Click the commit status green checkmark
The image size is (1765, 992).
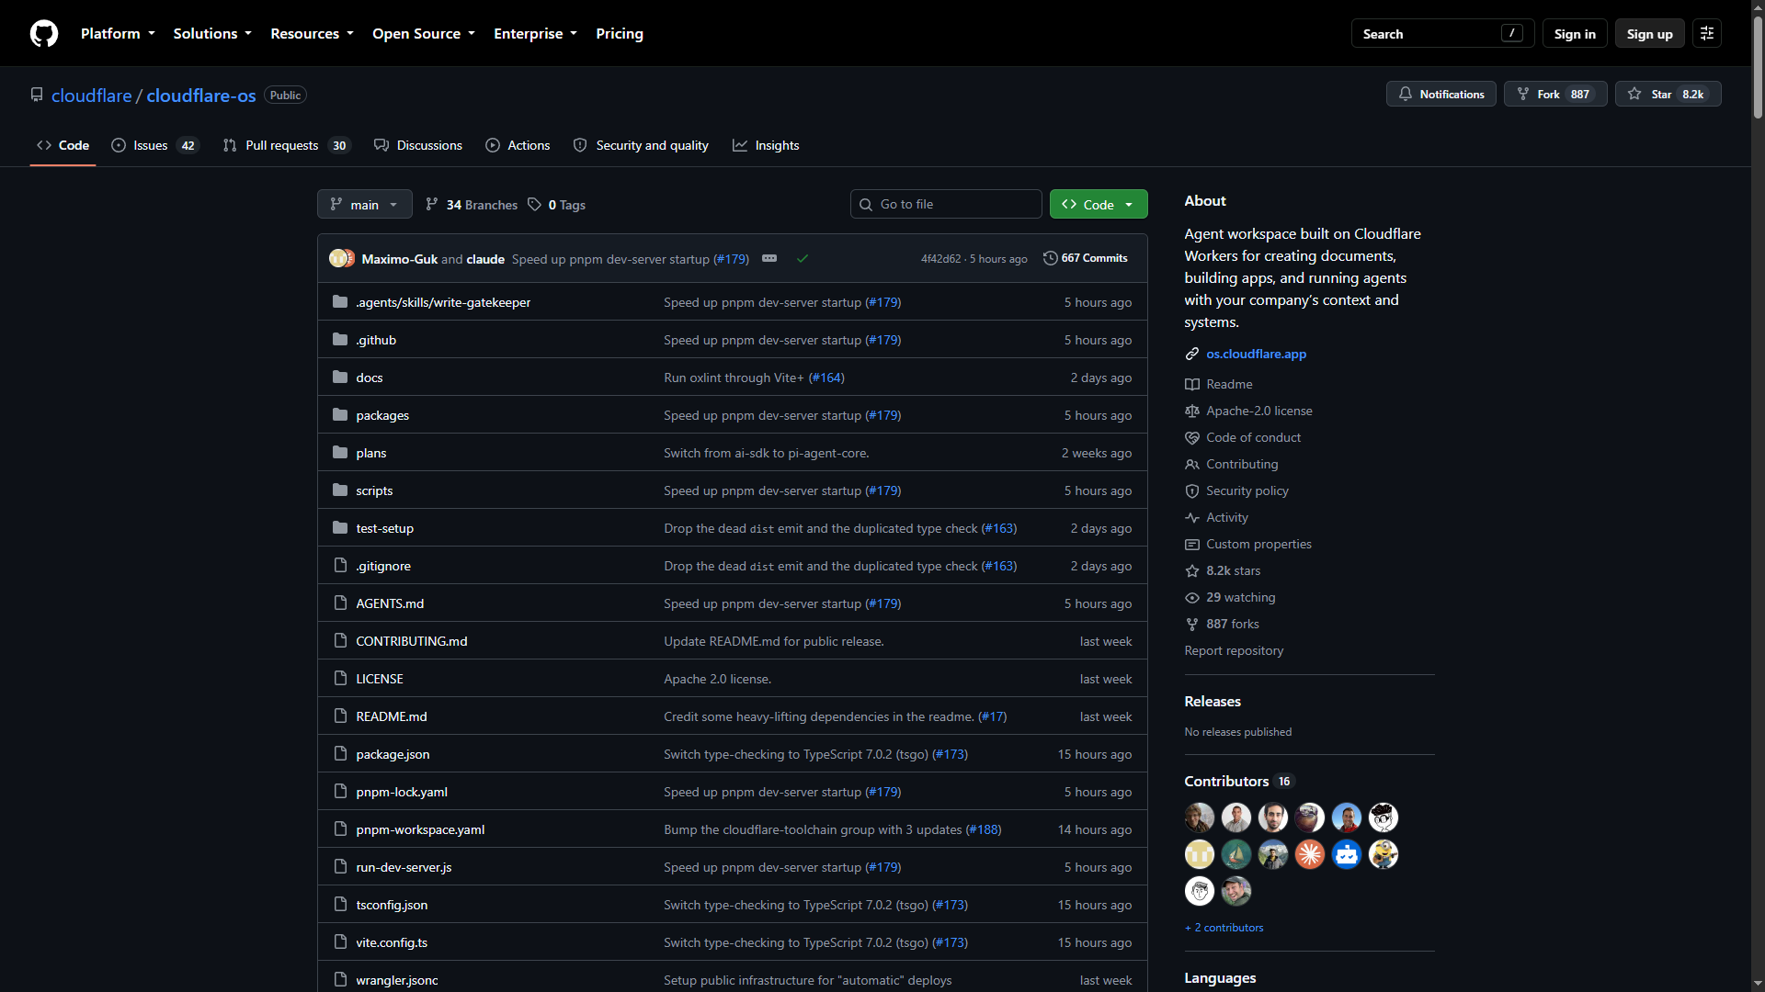point(803,259)
